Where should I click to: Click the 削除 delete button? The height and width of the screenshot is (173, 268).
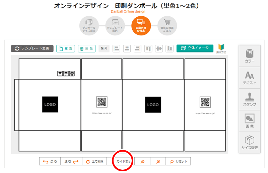pyautogui.click(x=87, y=48)
